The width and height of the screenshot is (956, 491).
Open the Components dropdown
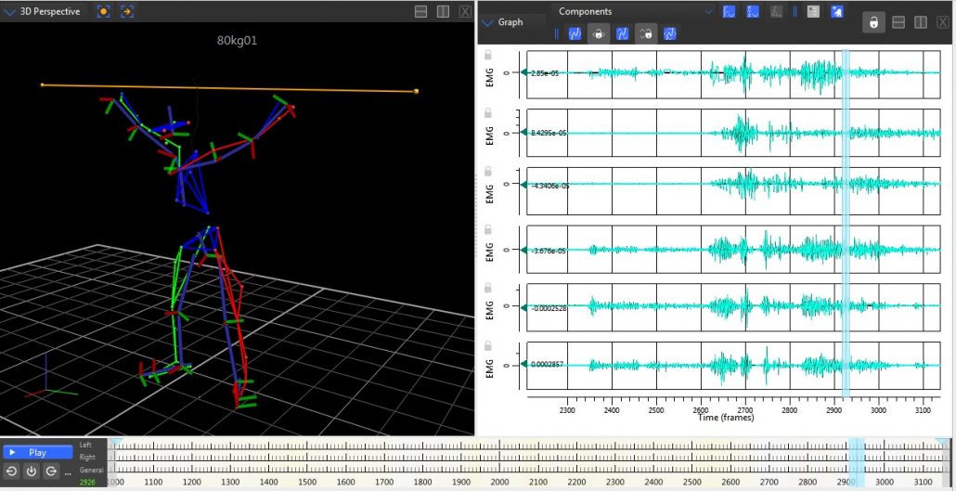709,11
